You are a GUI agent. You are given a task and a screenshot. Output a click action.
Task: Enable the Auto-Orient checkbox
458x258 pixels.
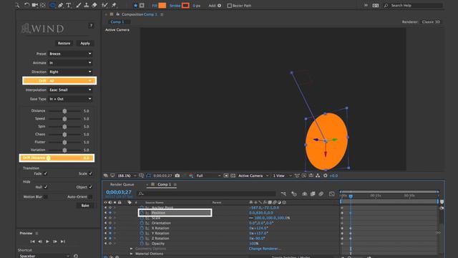coord(90,197)
